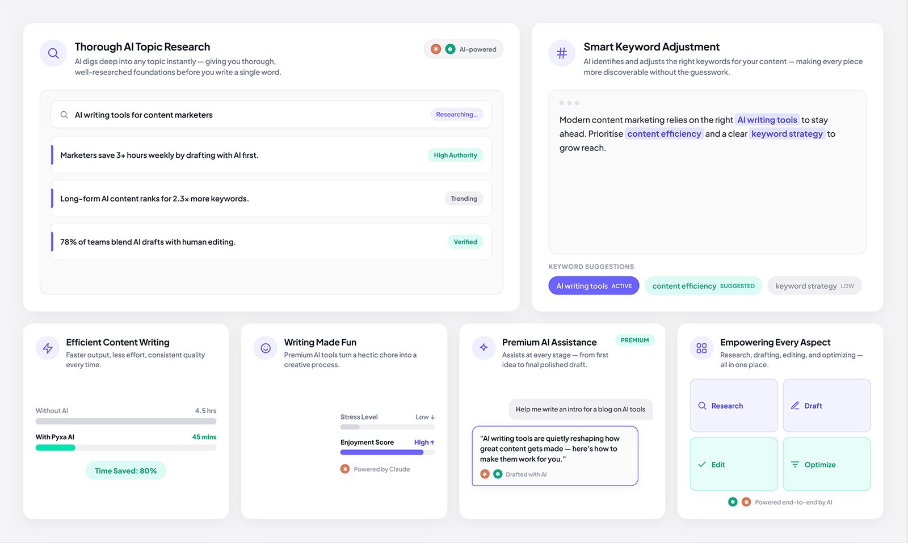The width and height of the screenshot is (908, 543).
Task: Open the Research tile
Action: pos(734,406)
